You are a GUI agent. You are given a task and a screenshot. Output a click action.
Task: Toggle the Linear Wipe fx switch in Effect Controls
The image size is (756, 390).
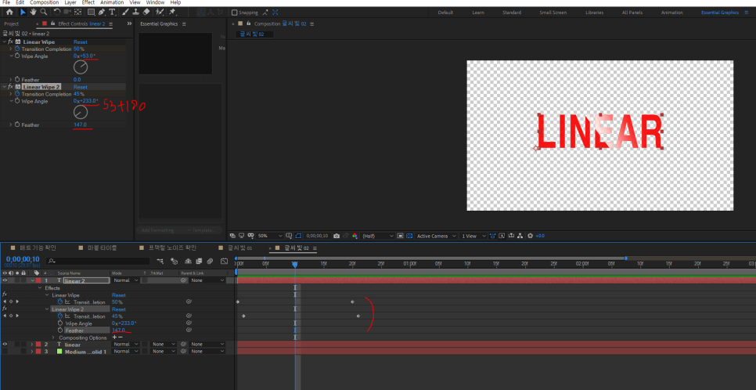[x=10, y=42]
